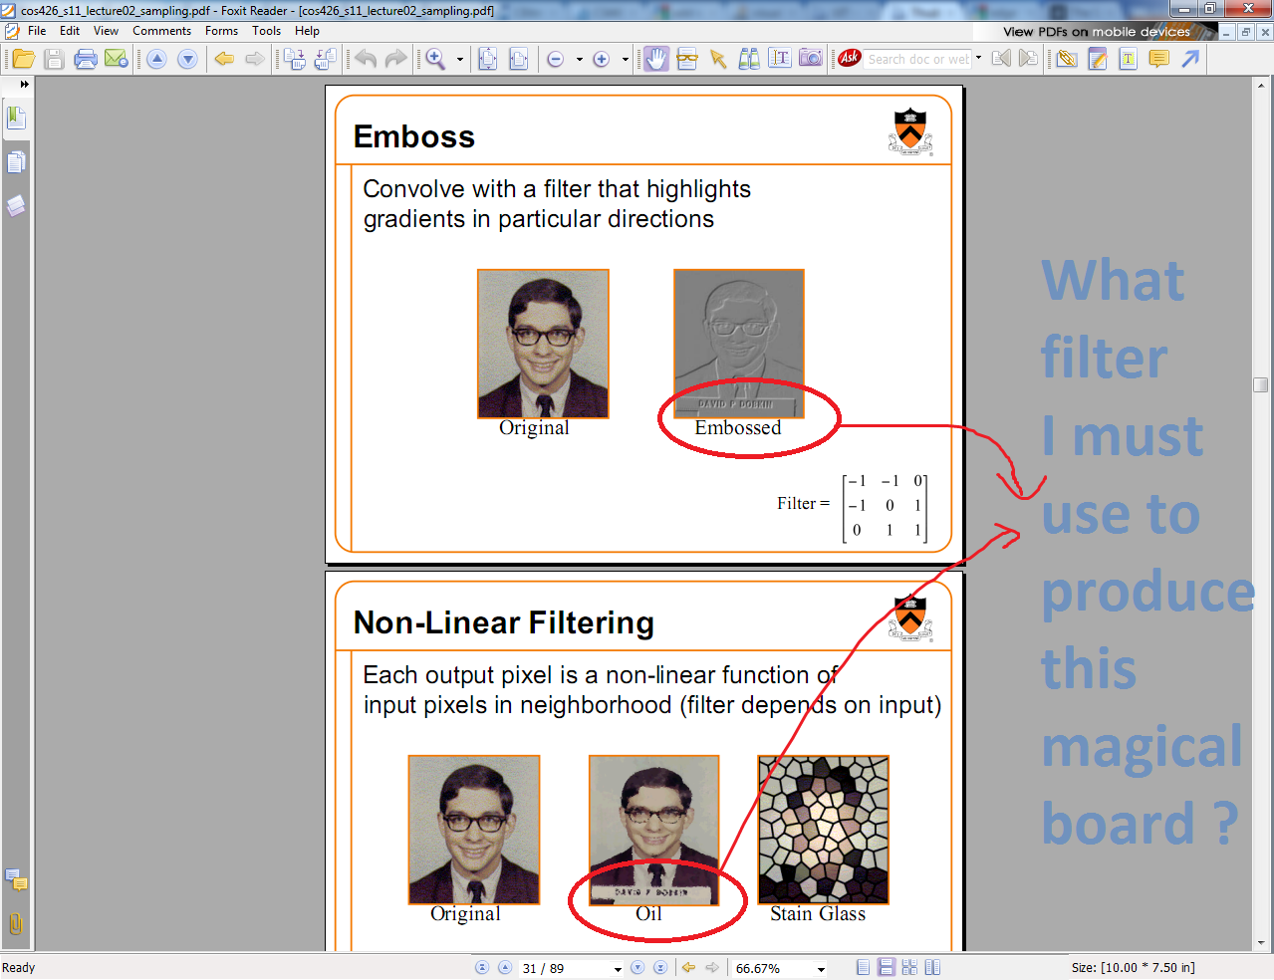
Task: Select the Hand tool
Action: (655, 60)
